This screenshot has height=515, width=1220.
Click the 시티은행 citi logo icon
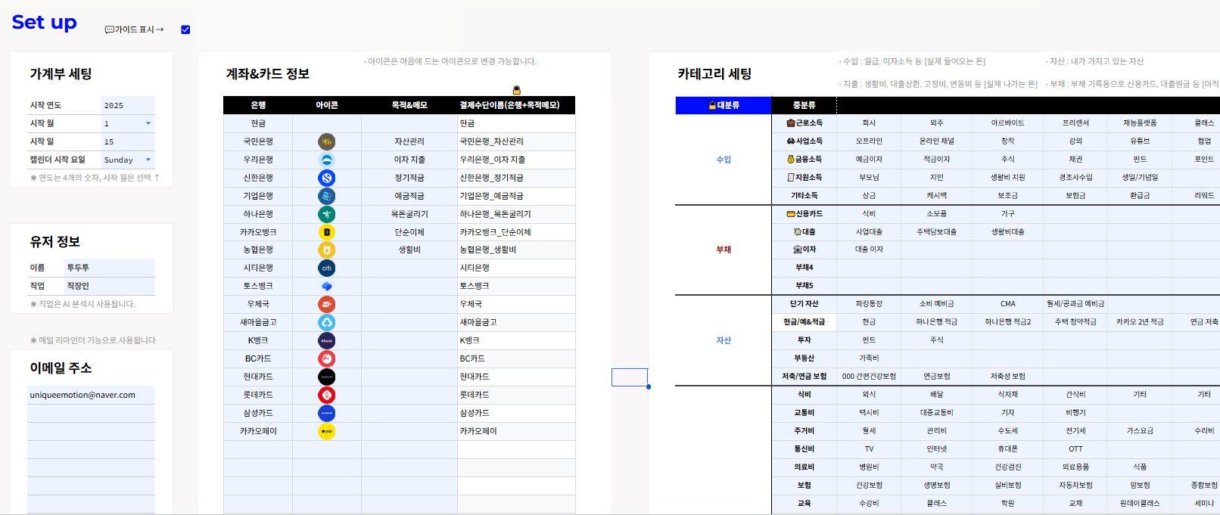pyautogui.click(x=327, y=268)
